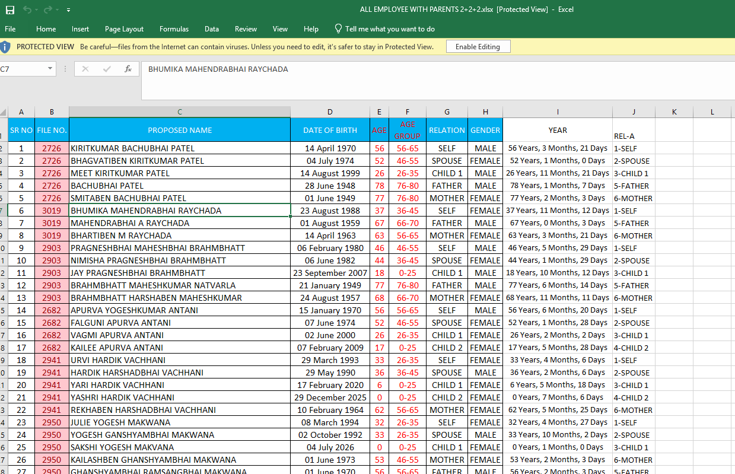The height and width of the screenshot is (474, 735).
Task: Open the Help tab
Action: (x=311, y=29)
